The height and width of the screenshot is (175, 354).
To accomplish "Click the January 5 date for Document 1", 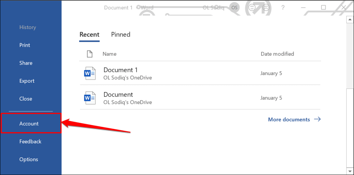I will pos(271,73).
